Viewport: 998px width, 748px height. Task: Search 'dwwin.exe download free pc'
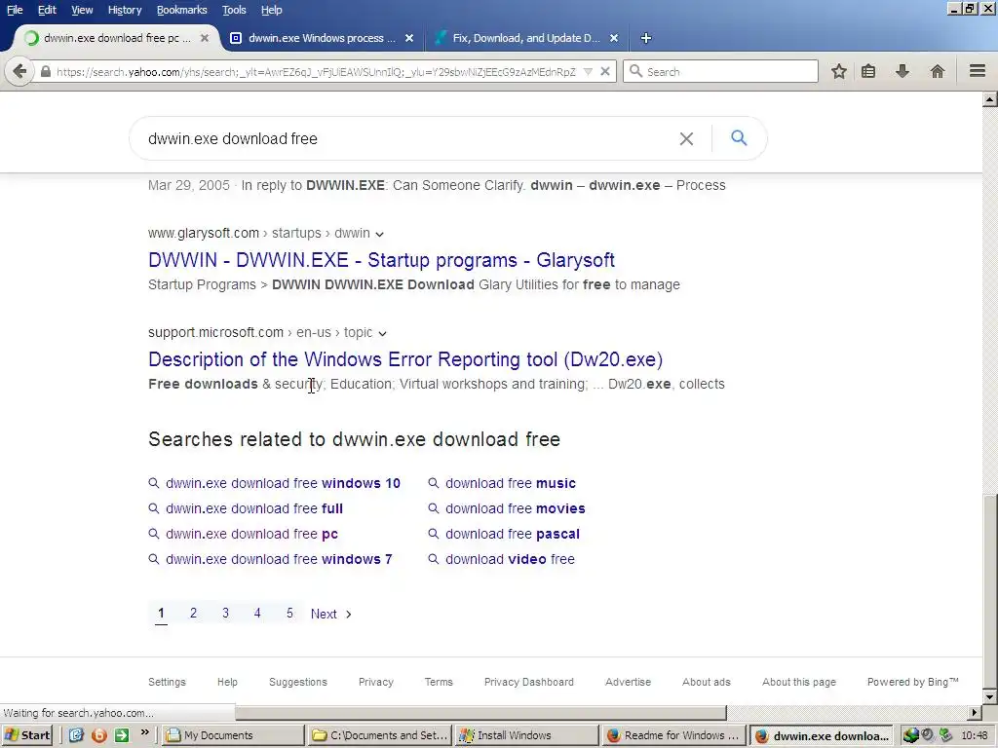[251, 535]
